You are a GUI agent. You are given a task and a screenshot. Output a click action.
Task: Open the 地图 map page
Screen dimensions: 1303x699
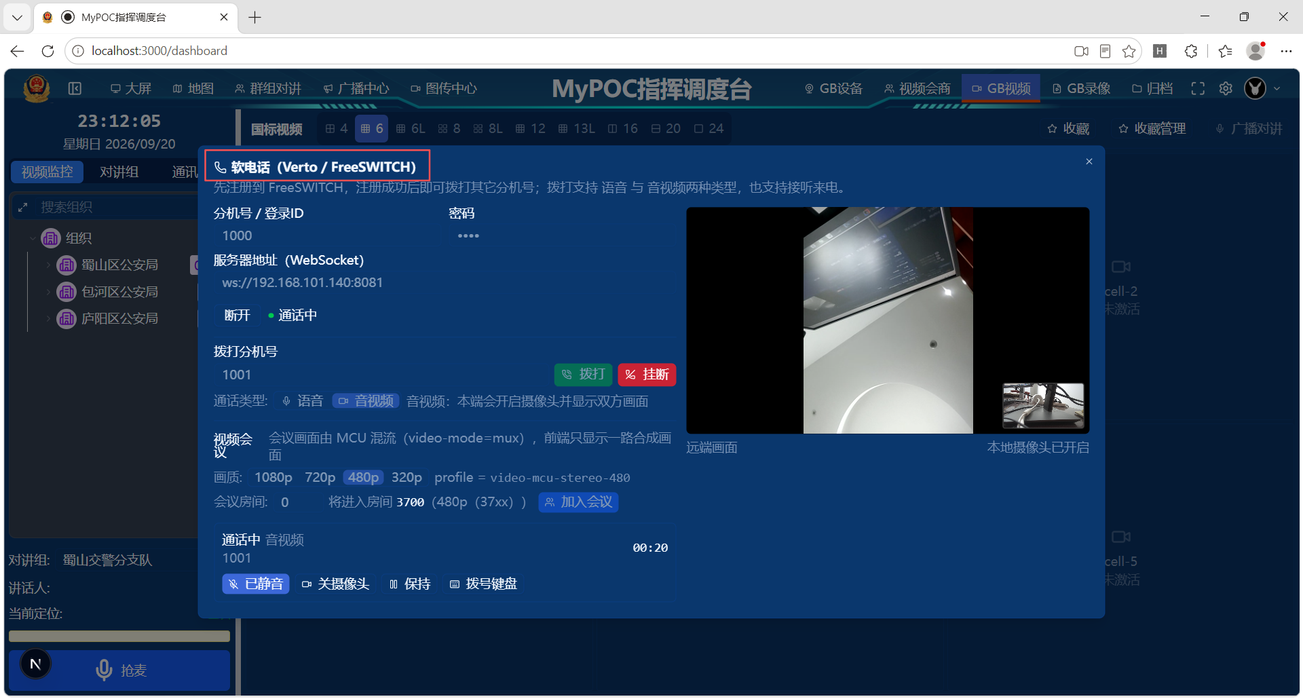[193, 89]
